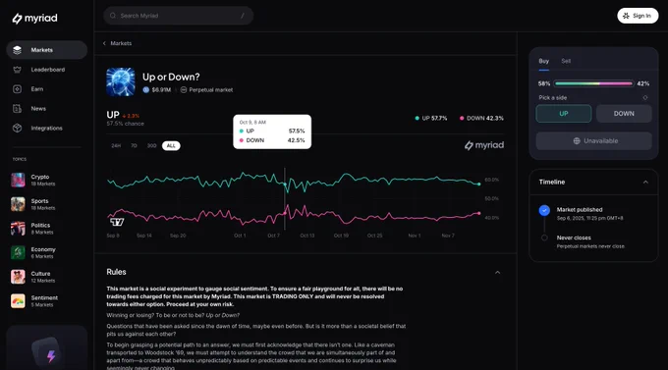The height and width of the screenshot is (370, 668).
Task: Select the 24H chart range
Action: click(116, 145)
